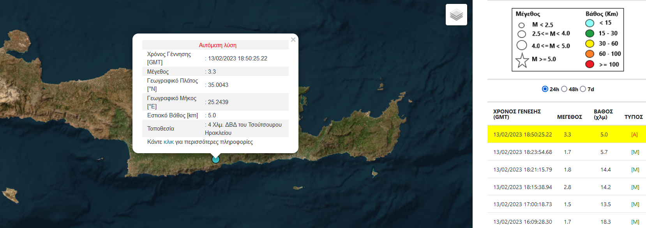Open the map layers switcher
The height and width of the screenshot is (228, 646).
point(456,15)
